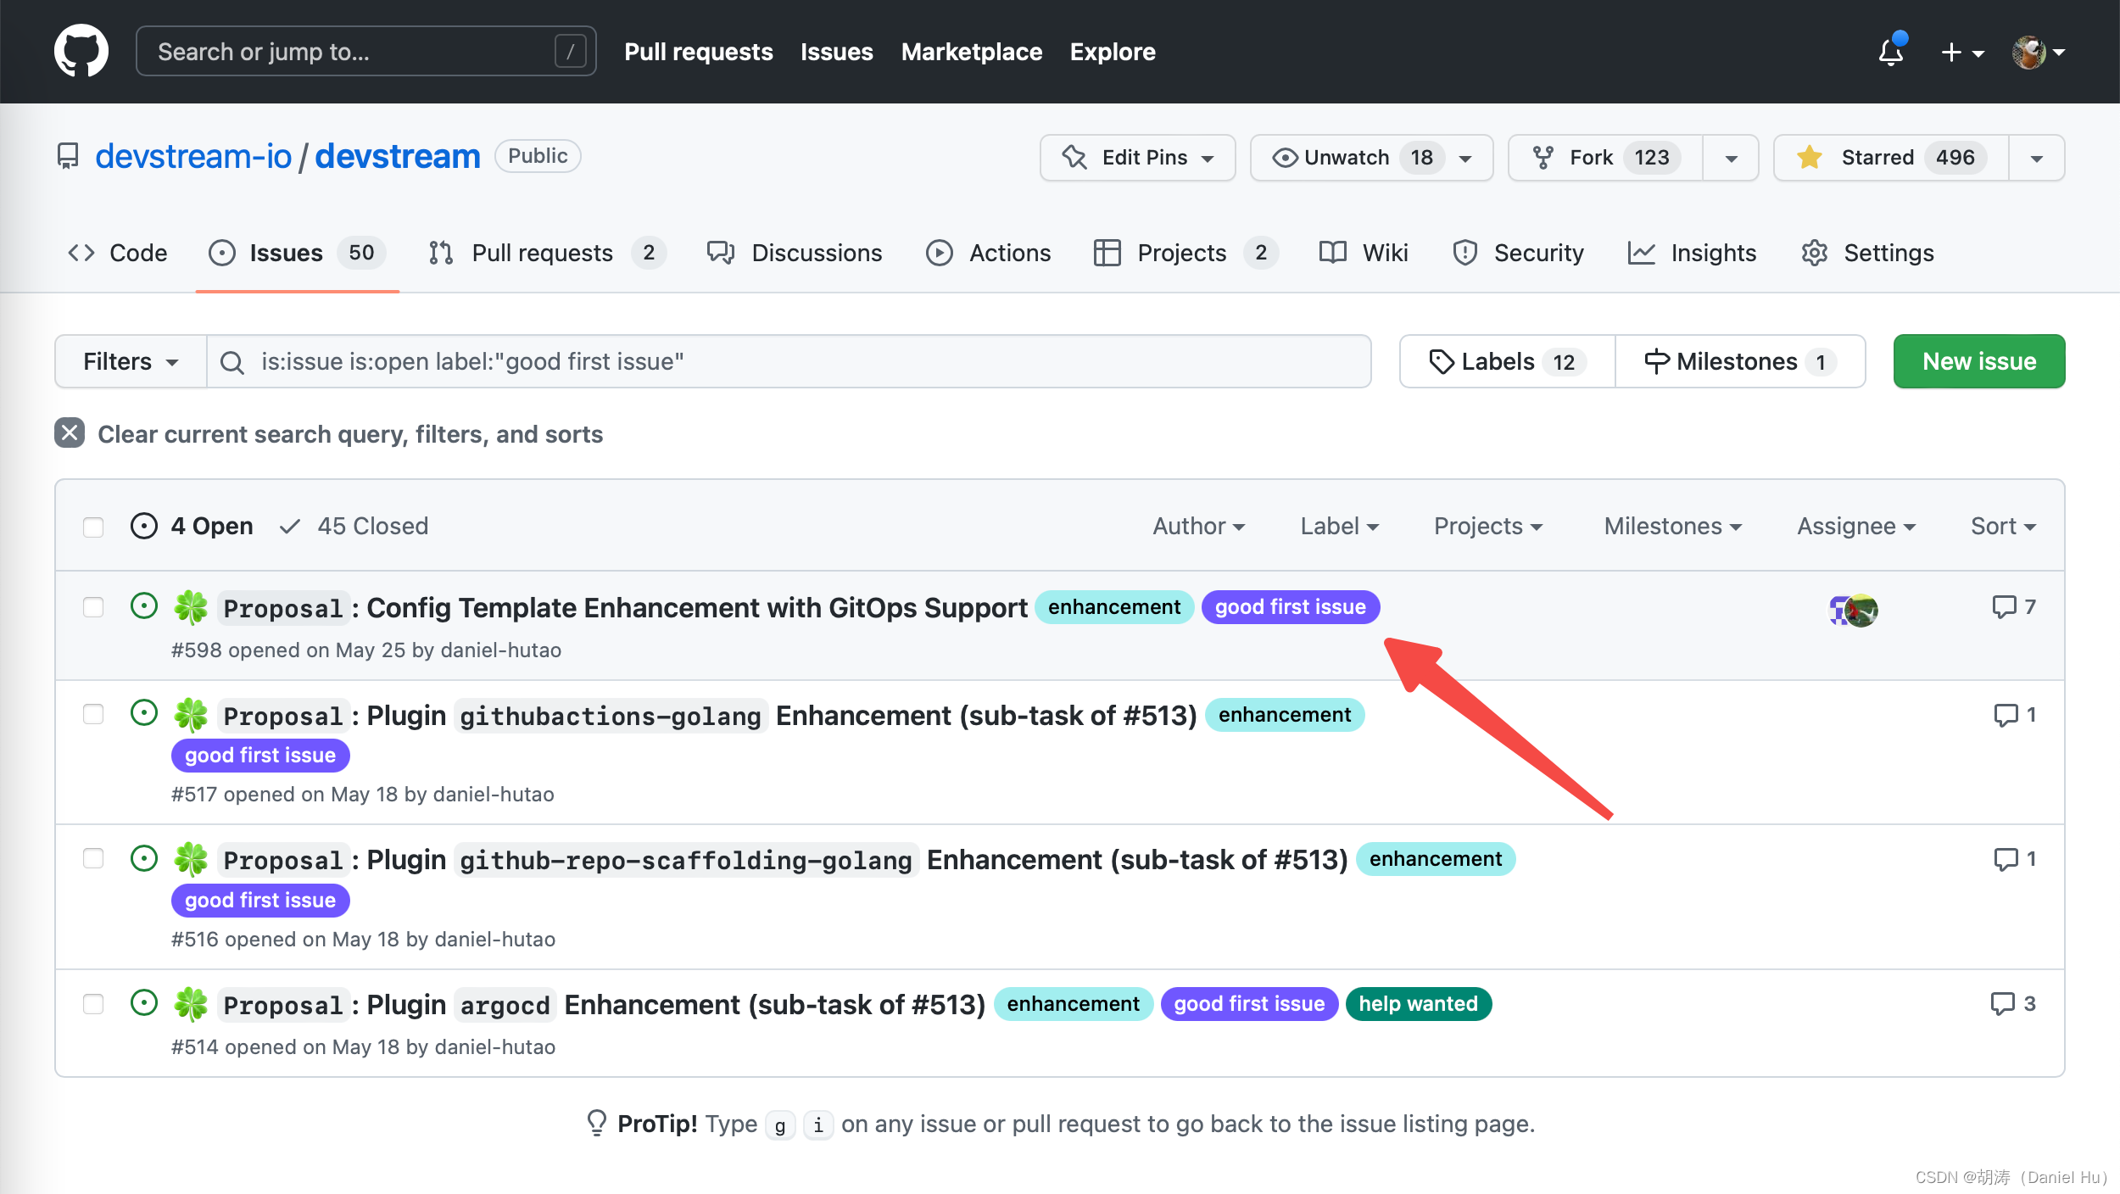
Task: Click the 45 Closed issues toggle
Action: [355, 526]
